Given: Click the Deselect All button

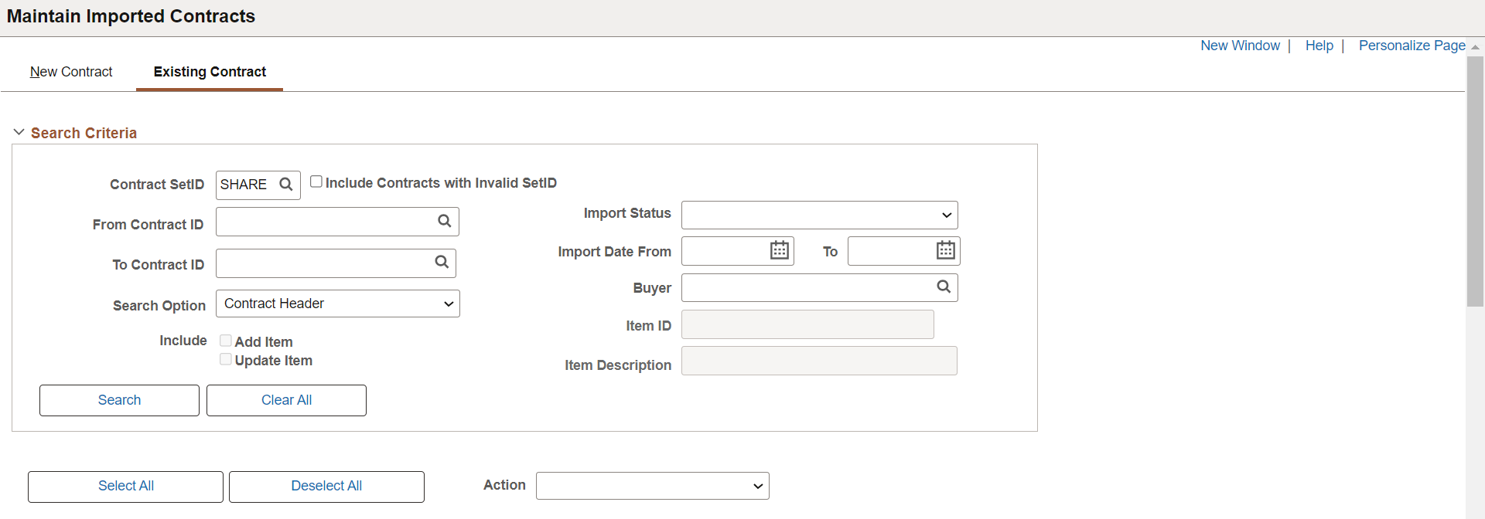Looking at the screenshot, I should coord(326,487).
